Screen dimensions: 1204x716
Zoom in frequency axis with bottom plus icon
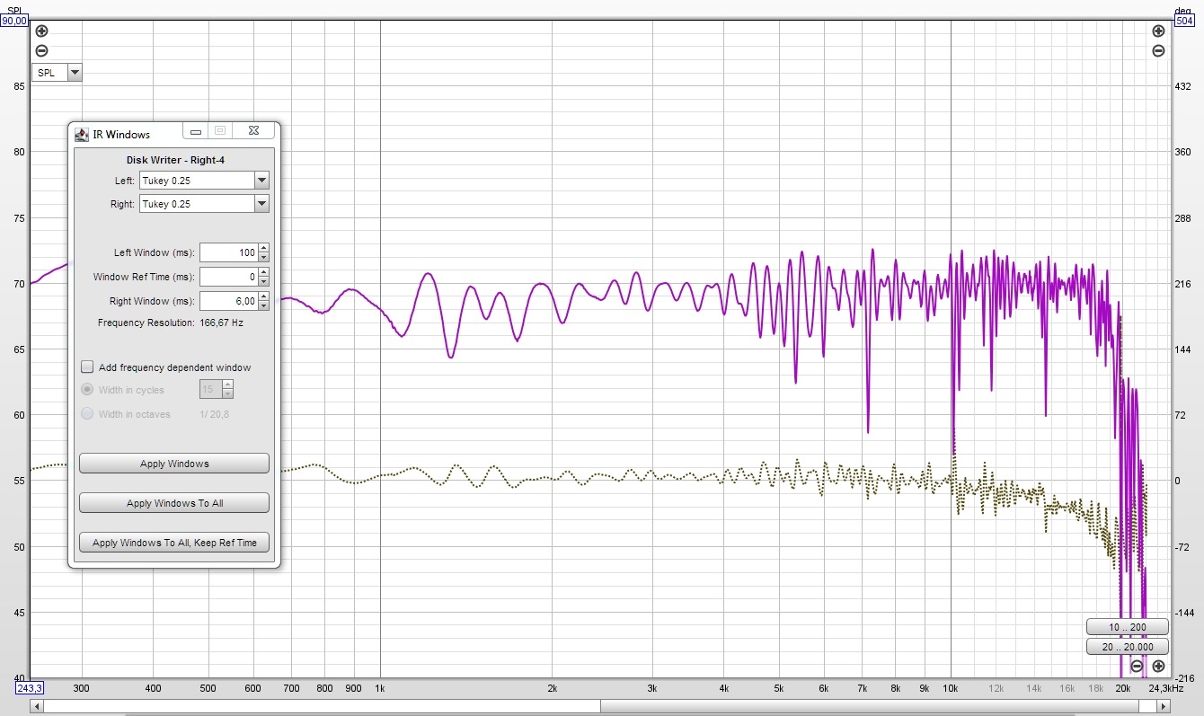point(1158,666)
